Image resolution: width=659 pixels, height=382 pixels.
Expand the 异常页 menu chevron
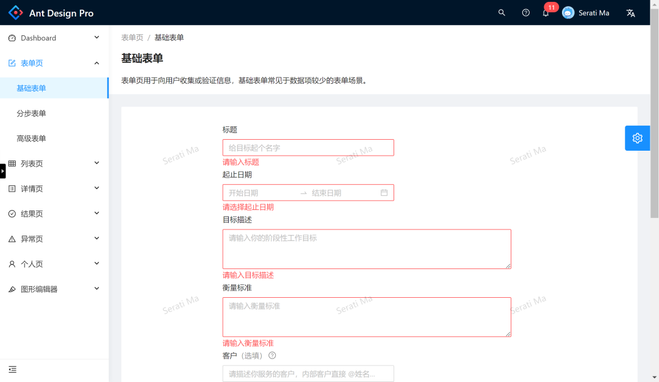click(x=96, y=238)
